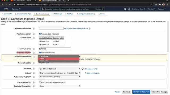The height and width of the screenshot is (95, 170).
Task: Show info for Request valid to
Action: (x=34, y=63)
